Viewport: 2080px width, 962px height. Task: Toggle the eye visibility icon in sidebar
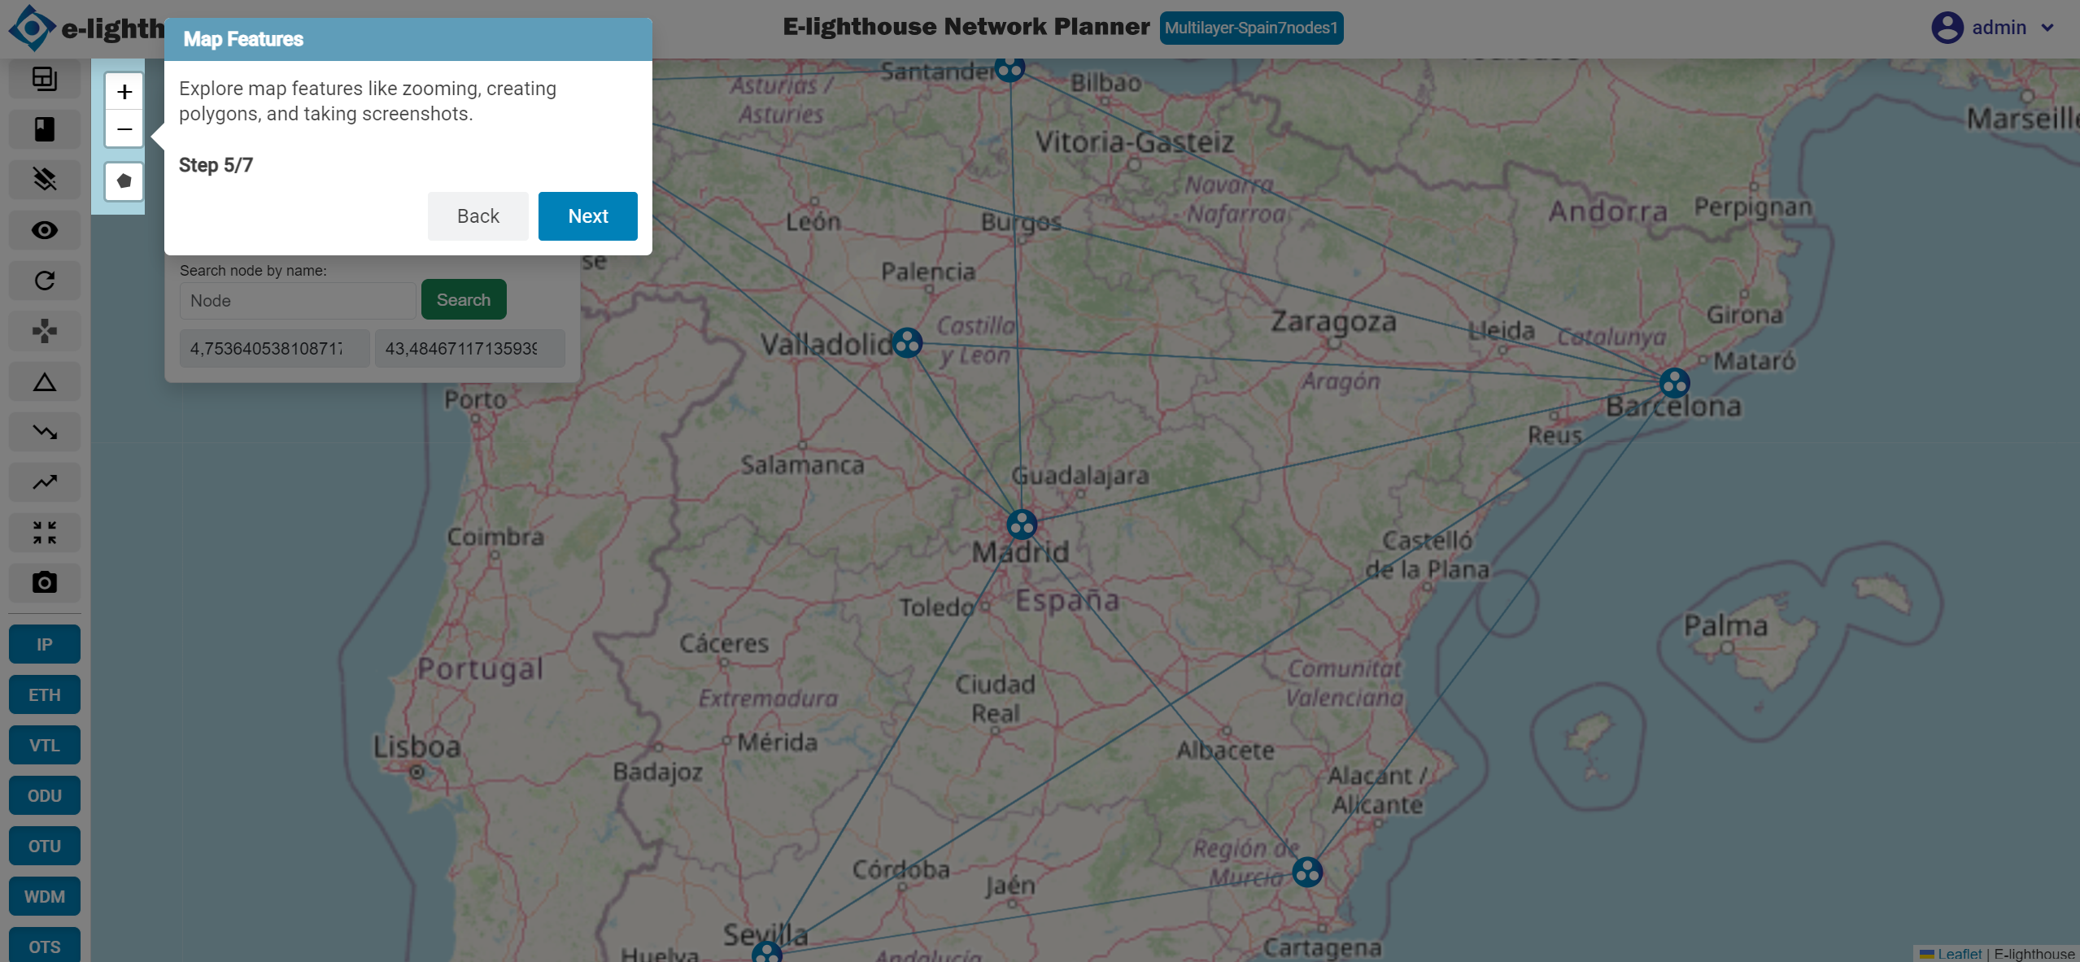[45, 230]
